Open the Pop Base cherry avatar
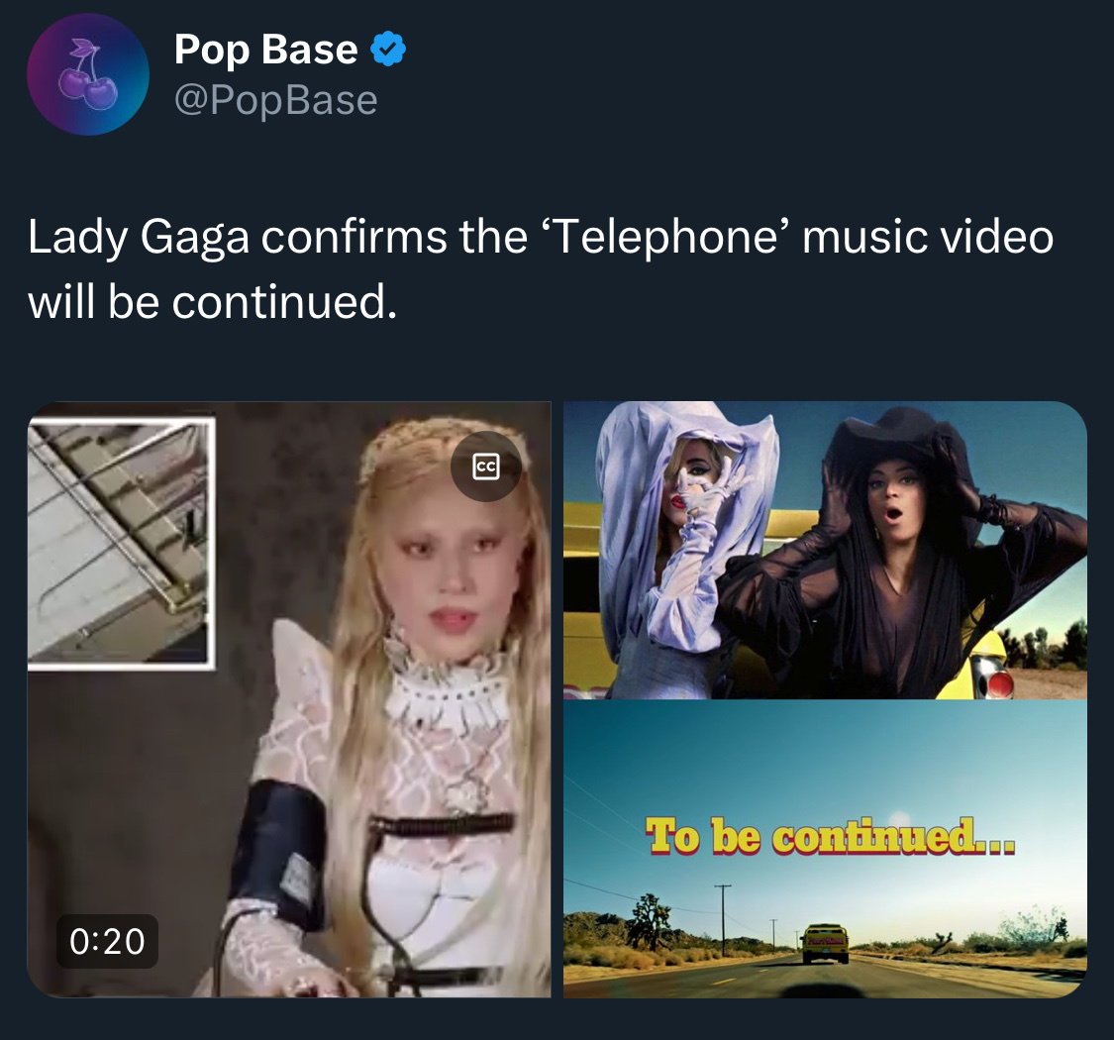The height and width of the screenshot is (1040, 1114). 88,74
